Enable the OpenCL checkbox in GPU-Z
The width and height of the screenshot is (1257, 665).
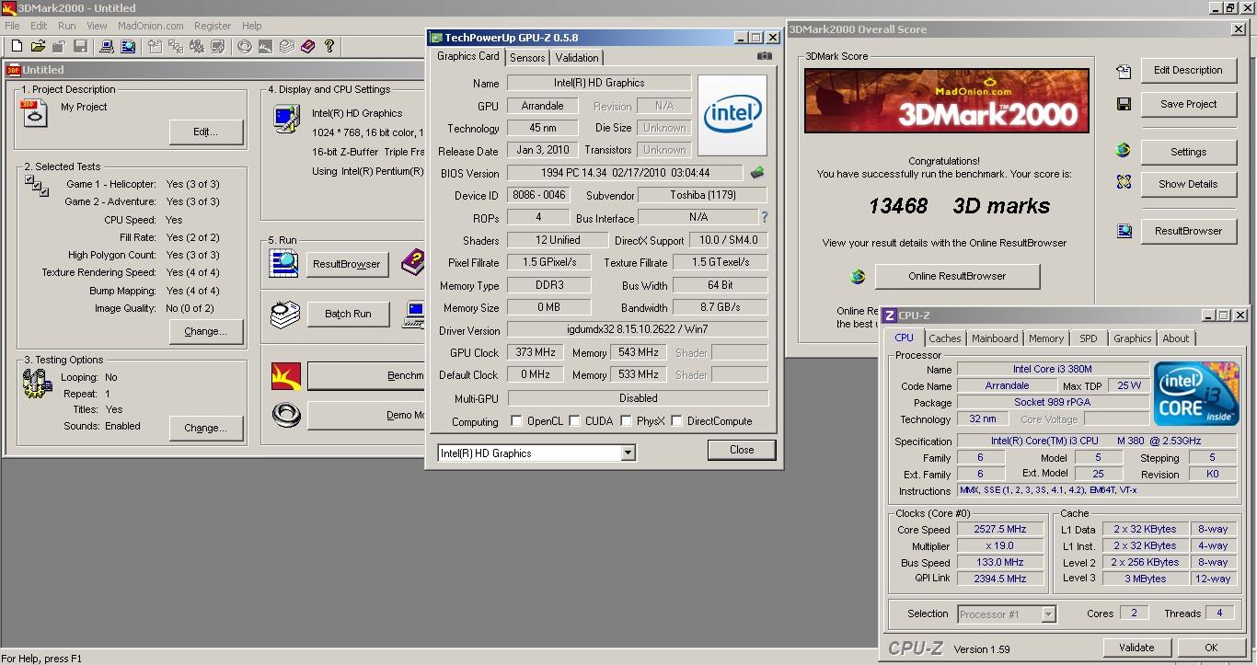[x=517, y=421]
